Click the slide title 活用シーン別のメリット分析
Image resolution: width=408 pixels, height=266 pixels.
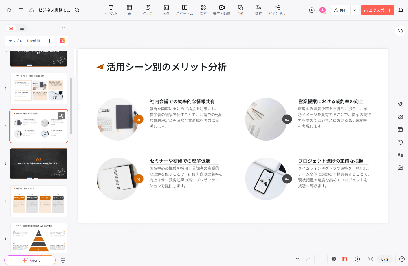point(167,67)
